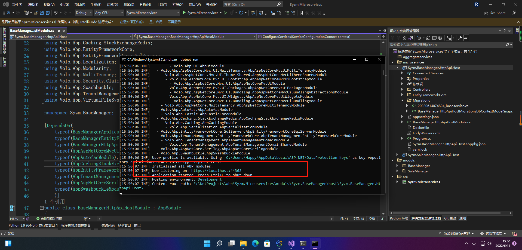
Task: Click the Open File toolbar icon
Action: coord(35,13)
